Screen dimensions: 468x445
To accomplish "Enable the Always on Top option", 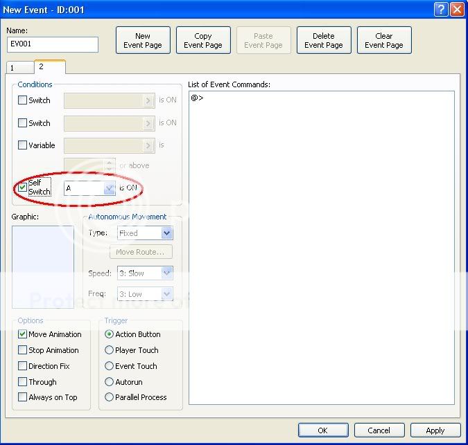I will (23, 397).
